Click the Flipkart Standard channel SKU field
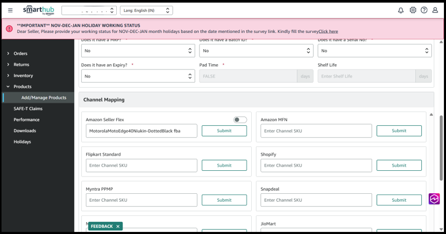The image size is (446, 234). tap(141, 165)
